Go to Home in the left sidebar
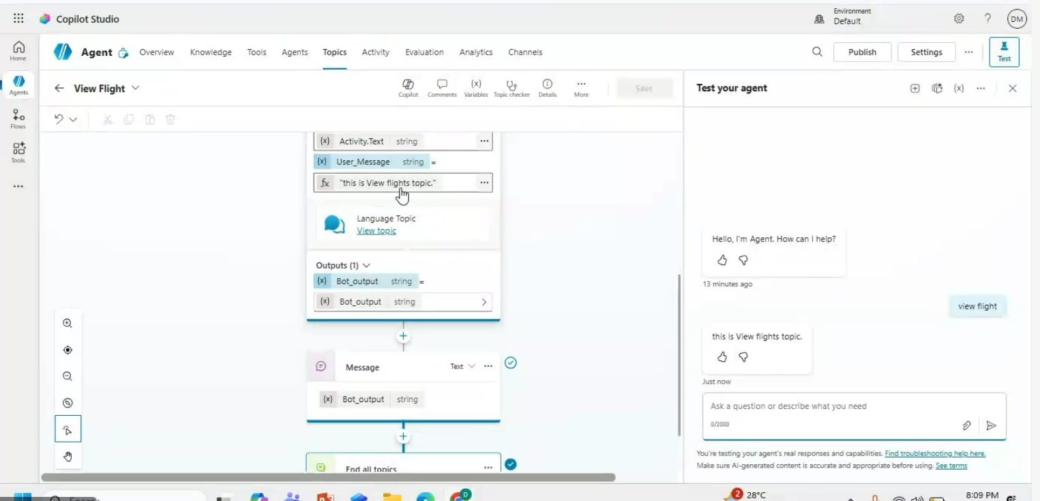The image size is (1040, 501). coord(18,50)
